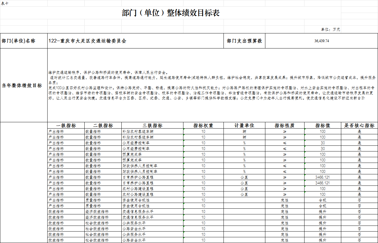Viewport: 378px width, 243px height.
Task: Click the 部门支出预算数 label cell
Action: tap(244, 41)
